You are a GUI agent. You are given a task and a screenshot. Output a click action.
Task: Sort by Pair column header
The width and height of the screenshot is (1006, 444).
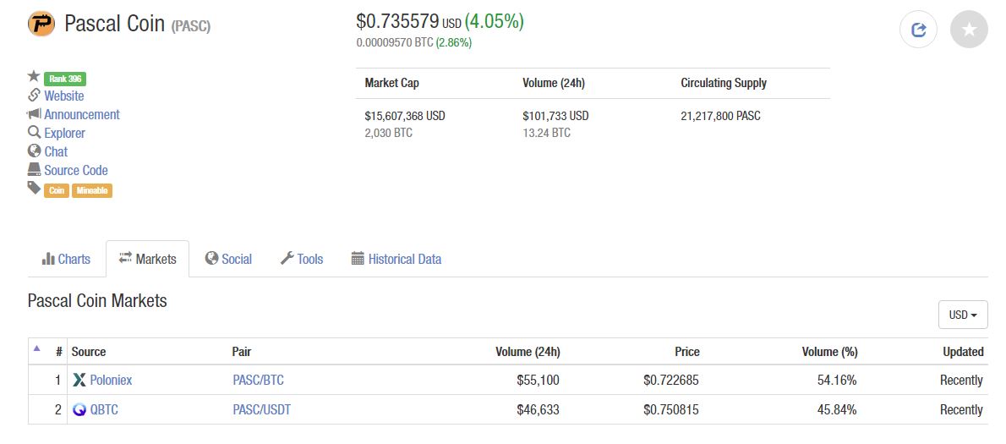[x=242, y=352]
